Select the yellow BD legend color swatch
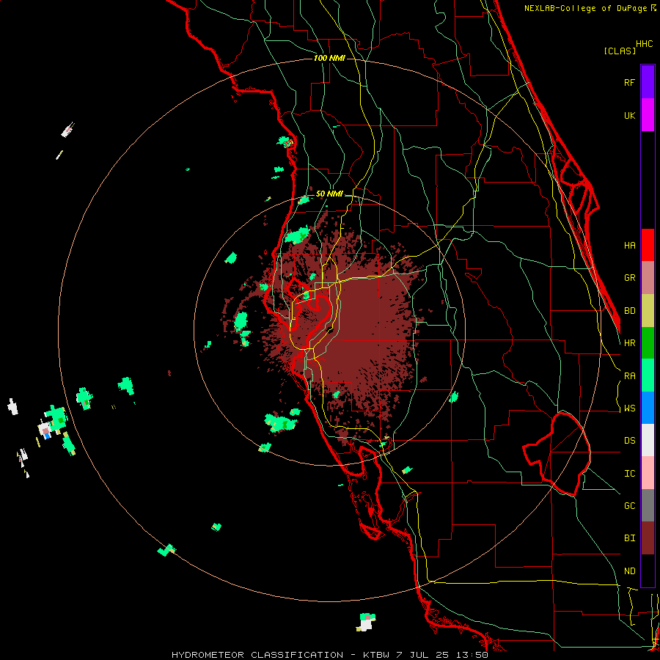This screenshot has height=660, width=660. [x=648, y=310]
